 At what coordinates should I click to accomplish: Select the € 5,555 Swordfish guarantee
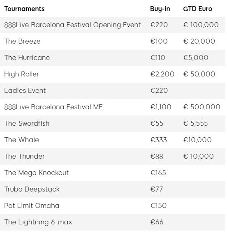pyautogui.click(x=195, y=123)
